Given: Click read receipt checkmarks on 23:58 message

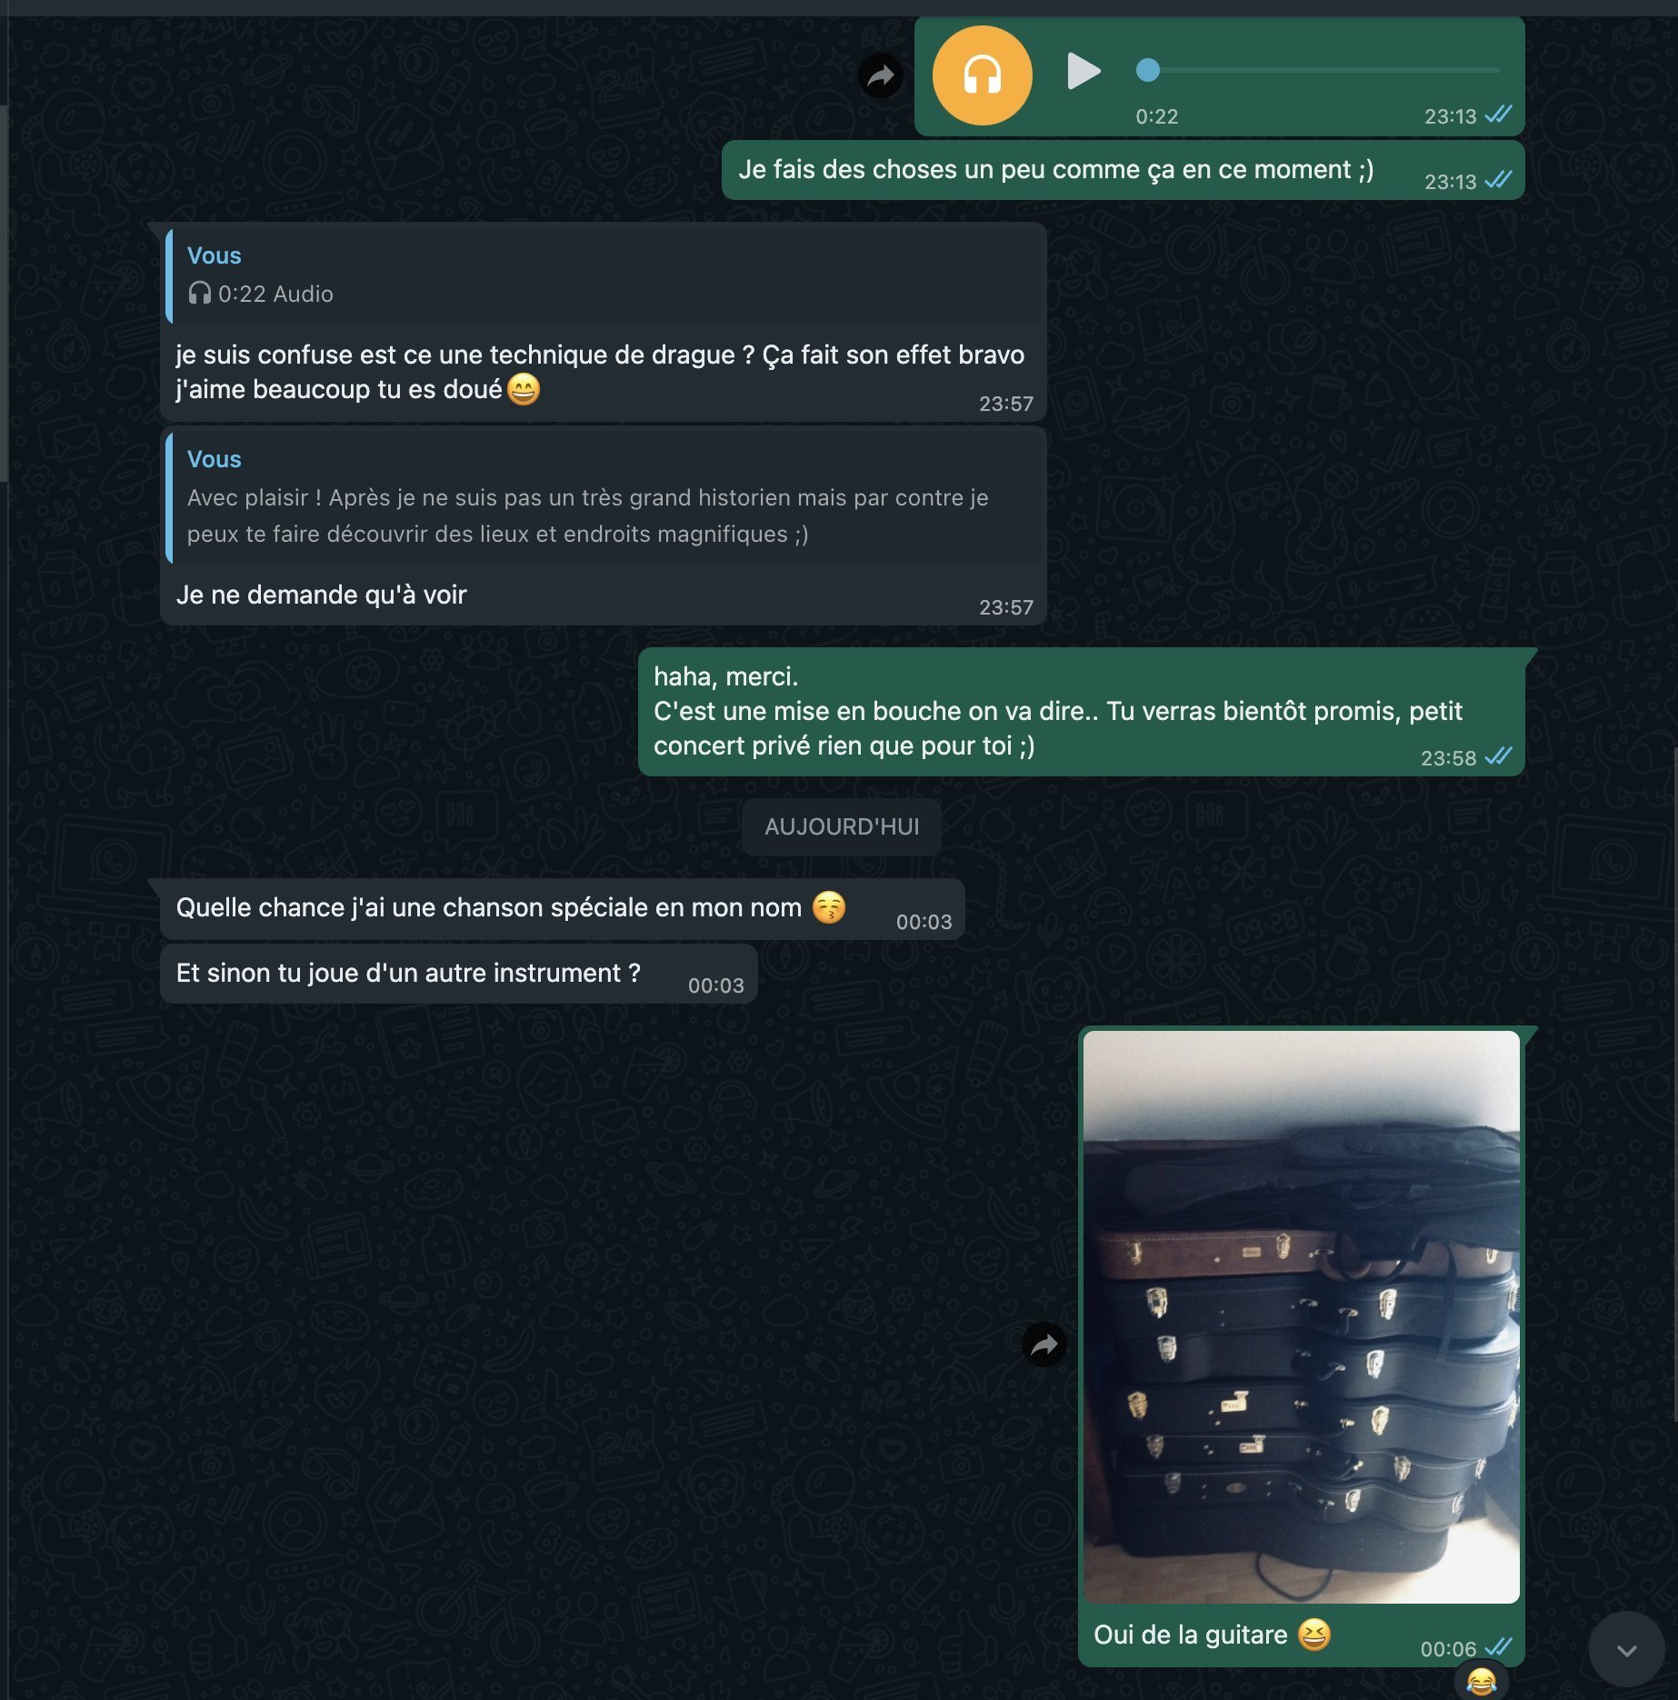Looking at the screenshot, I should [1498, 756].
